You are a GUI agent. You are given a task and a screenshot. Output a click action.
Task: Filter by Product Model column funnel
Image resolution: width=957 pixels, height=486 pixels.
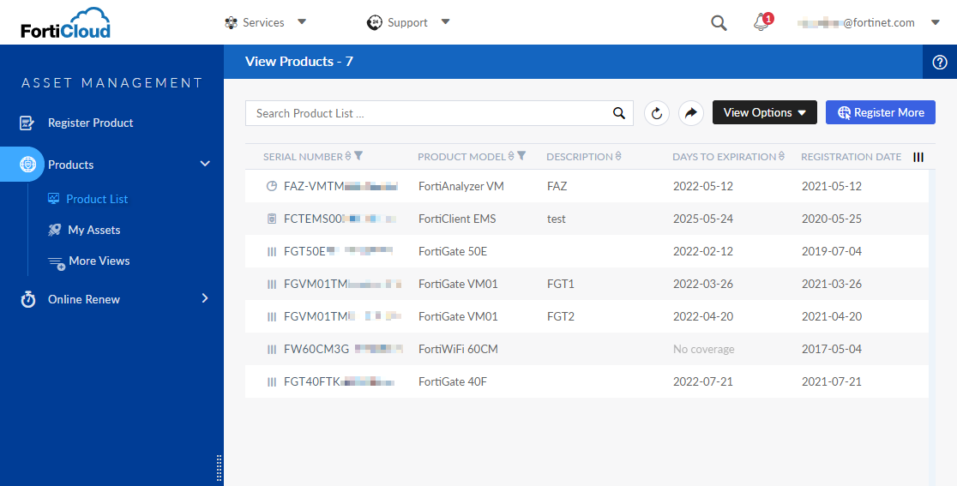pos(521,156)
